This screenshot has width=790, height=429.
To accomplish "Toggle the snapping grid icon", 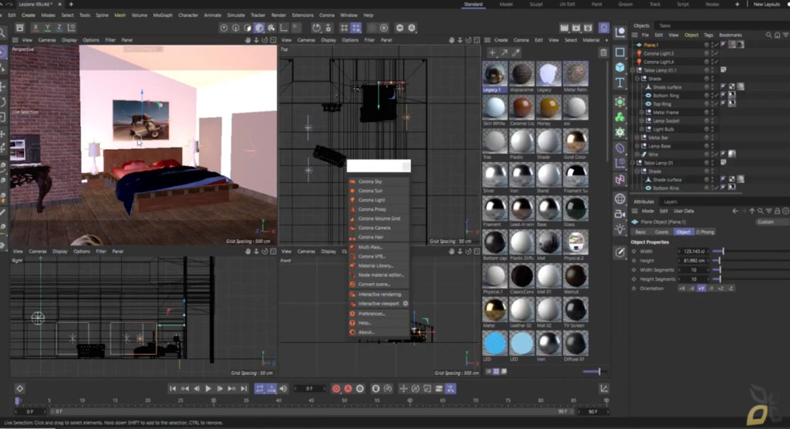I will (344, 28).
